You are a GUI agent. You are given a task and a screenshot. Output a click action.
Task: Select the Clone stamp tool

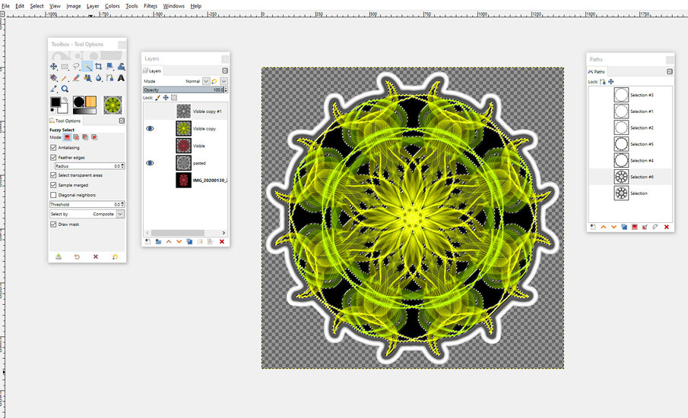87,78
